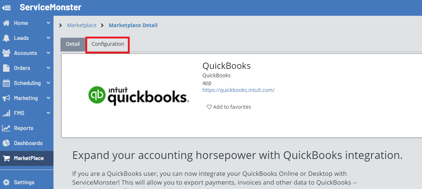Click the Marketing megaphone icon
The image size is (422, 189).
pos(6,98)
